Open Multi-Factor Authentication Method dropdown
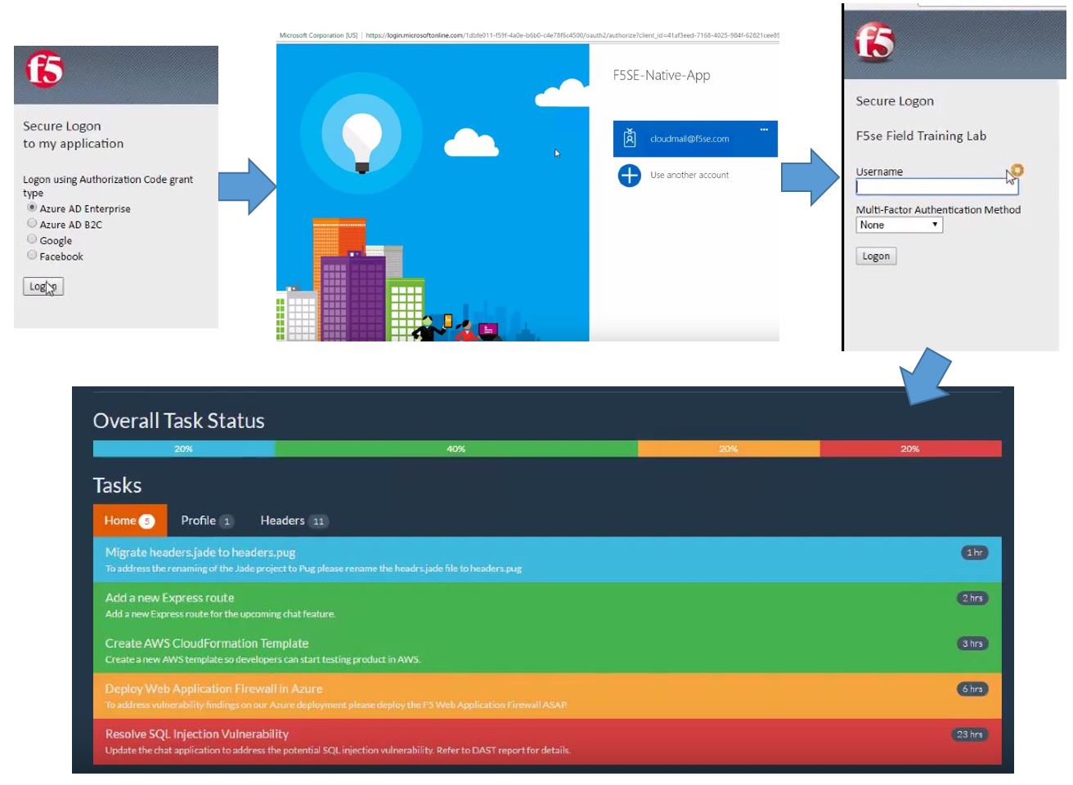The image size is (1073, 785). [x=899, y=225]
